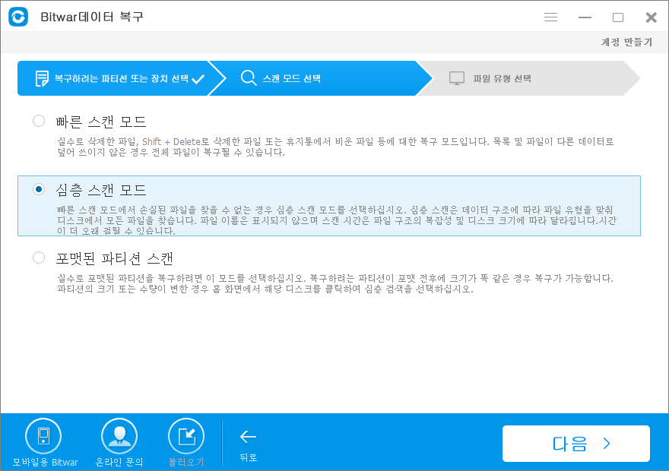This screenshot has width=669, height=471.
Task: Click the Bitwar데이터 복구 window title
Action: pos(92,17)
